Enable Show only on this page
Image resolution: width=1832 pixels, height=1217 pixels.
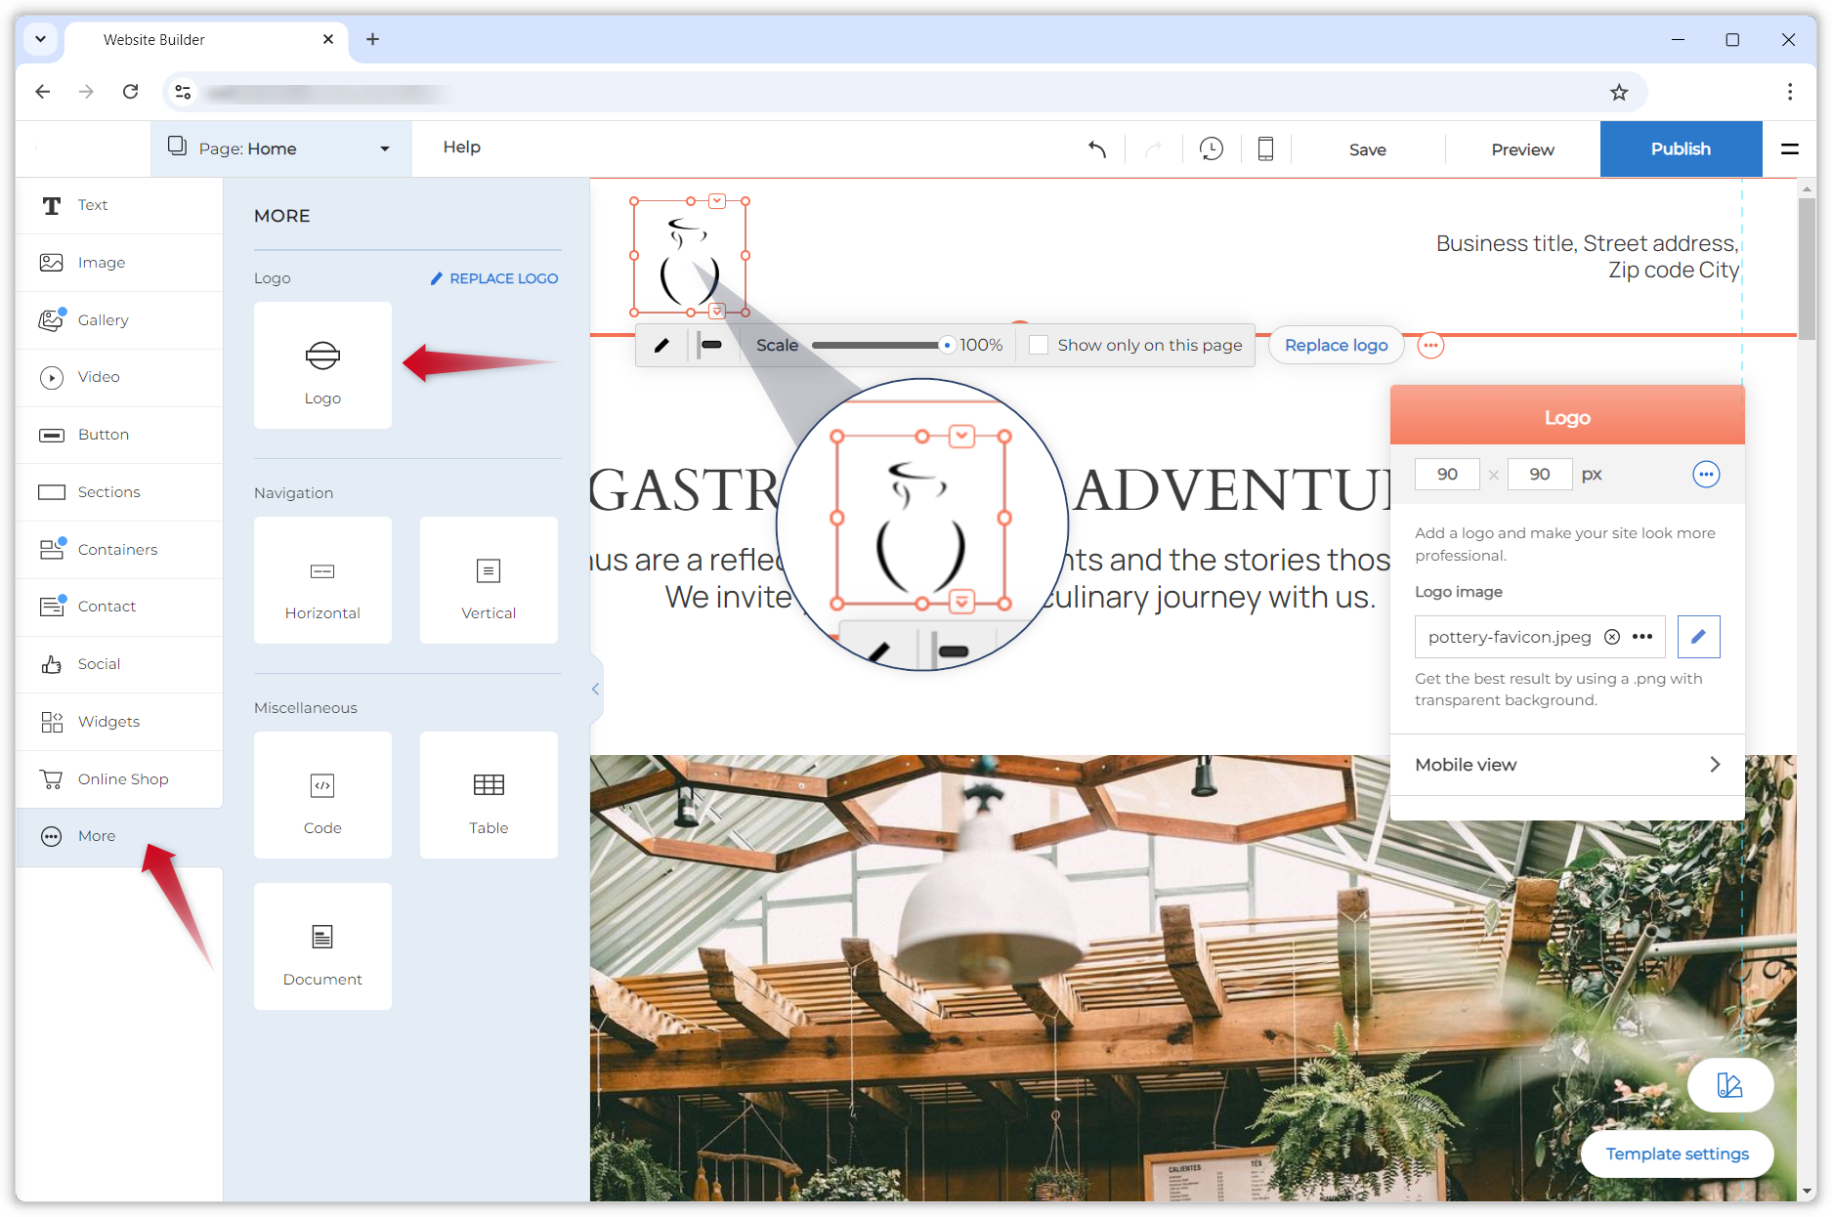coord(1038,345)
